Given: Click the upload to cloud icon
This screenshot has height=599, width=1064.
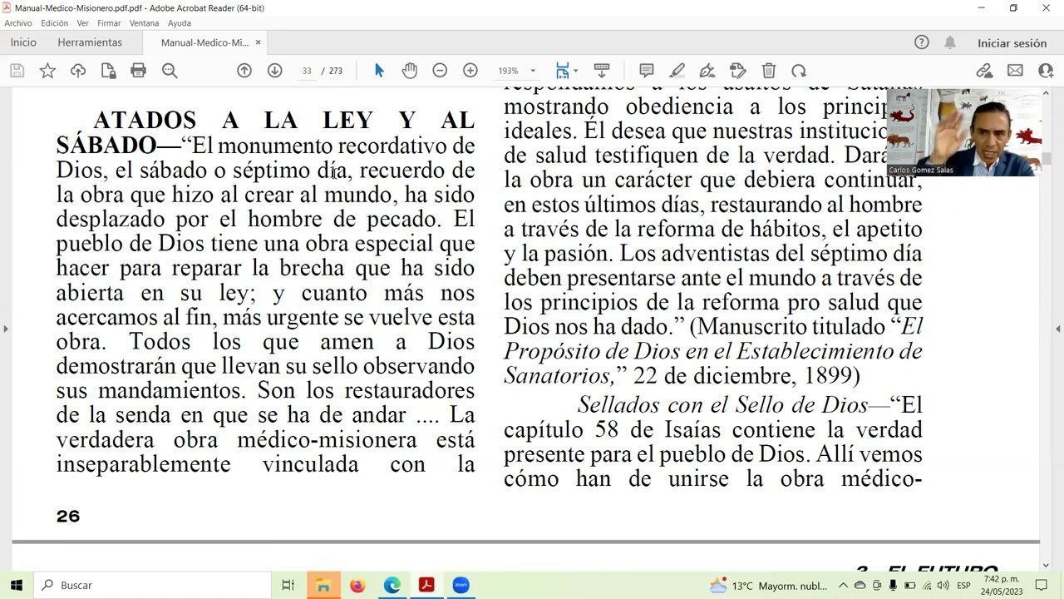Looking at the screenshot, I should click(78, 71).
